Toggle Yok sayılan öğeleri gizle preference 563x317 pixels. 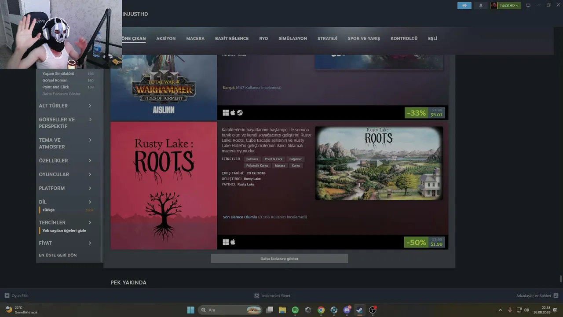[64, 231]
